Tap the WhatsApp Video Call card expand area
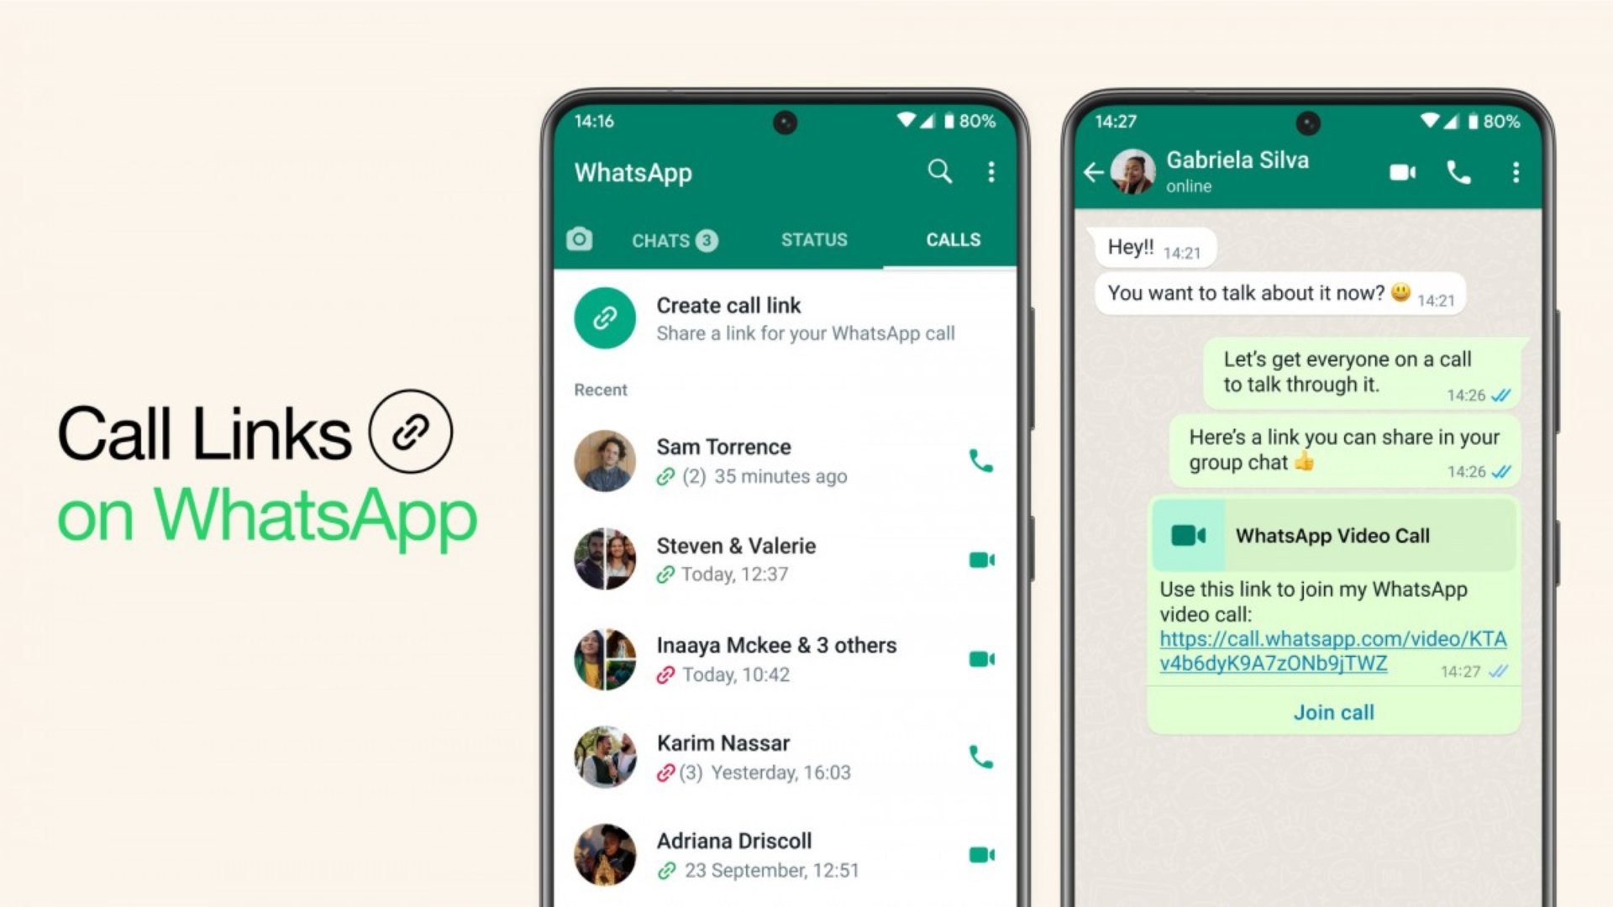1613x907 pixels. click(x=1327, y=535)
